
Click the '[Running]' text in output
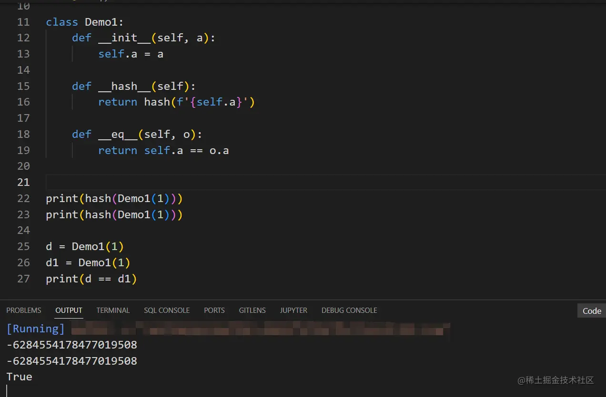click(x=36, y=329)
